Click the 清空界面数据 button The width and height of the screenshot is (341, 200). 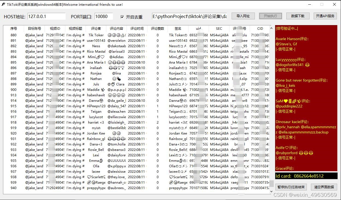[x=324, y=187]
